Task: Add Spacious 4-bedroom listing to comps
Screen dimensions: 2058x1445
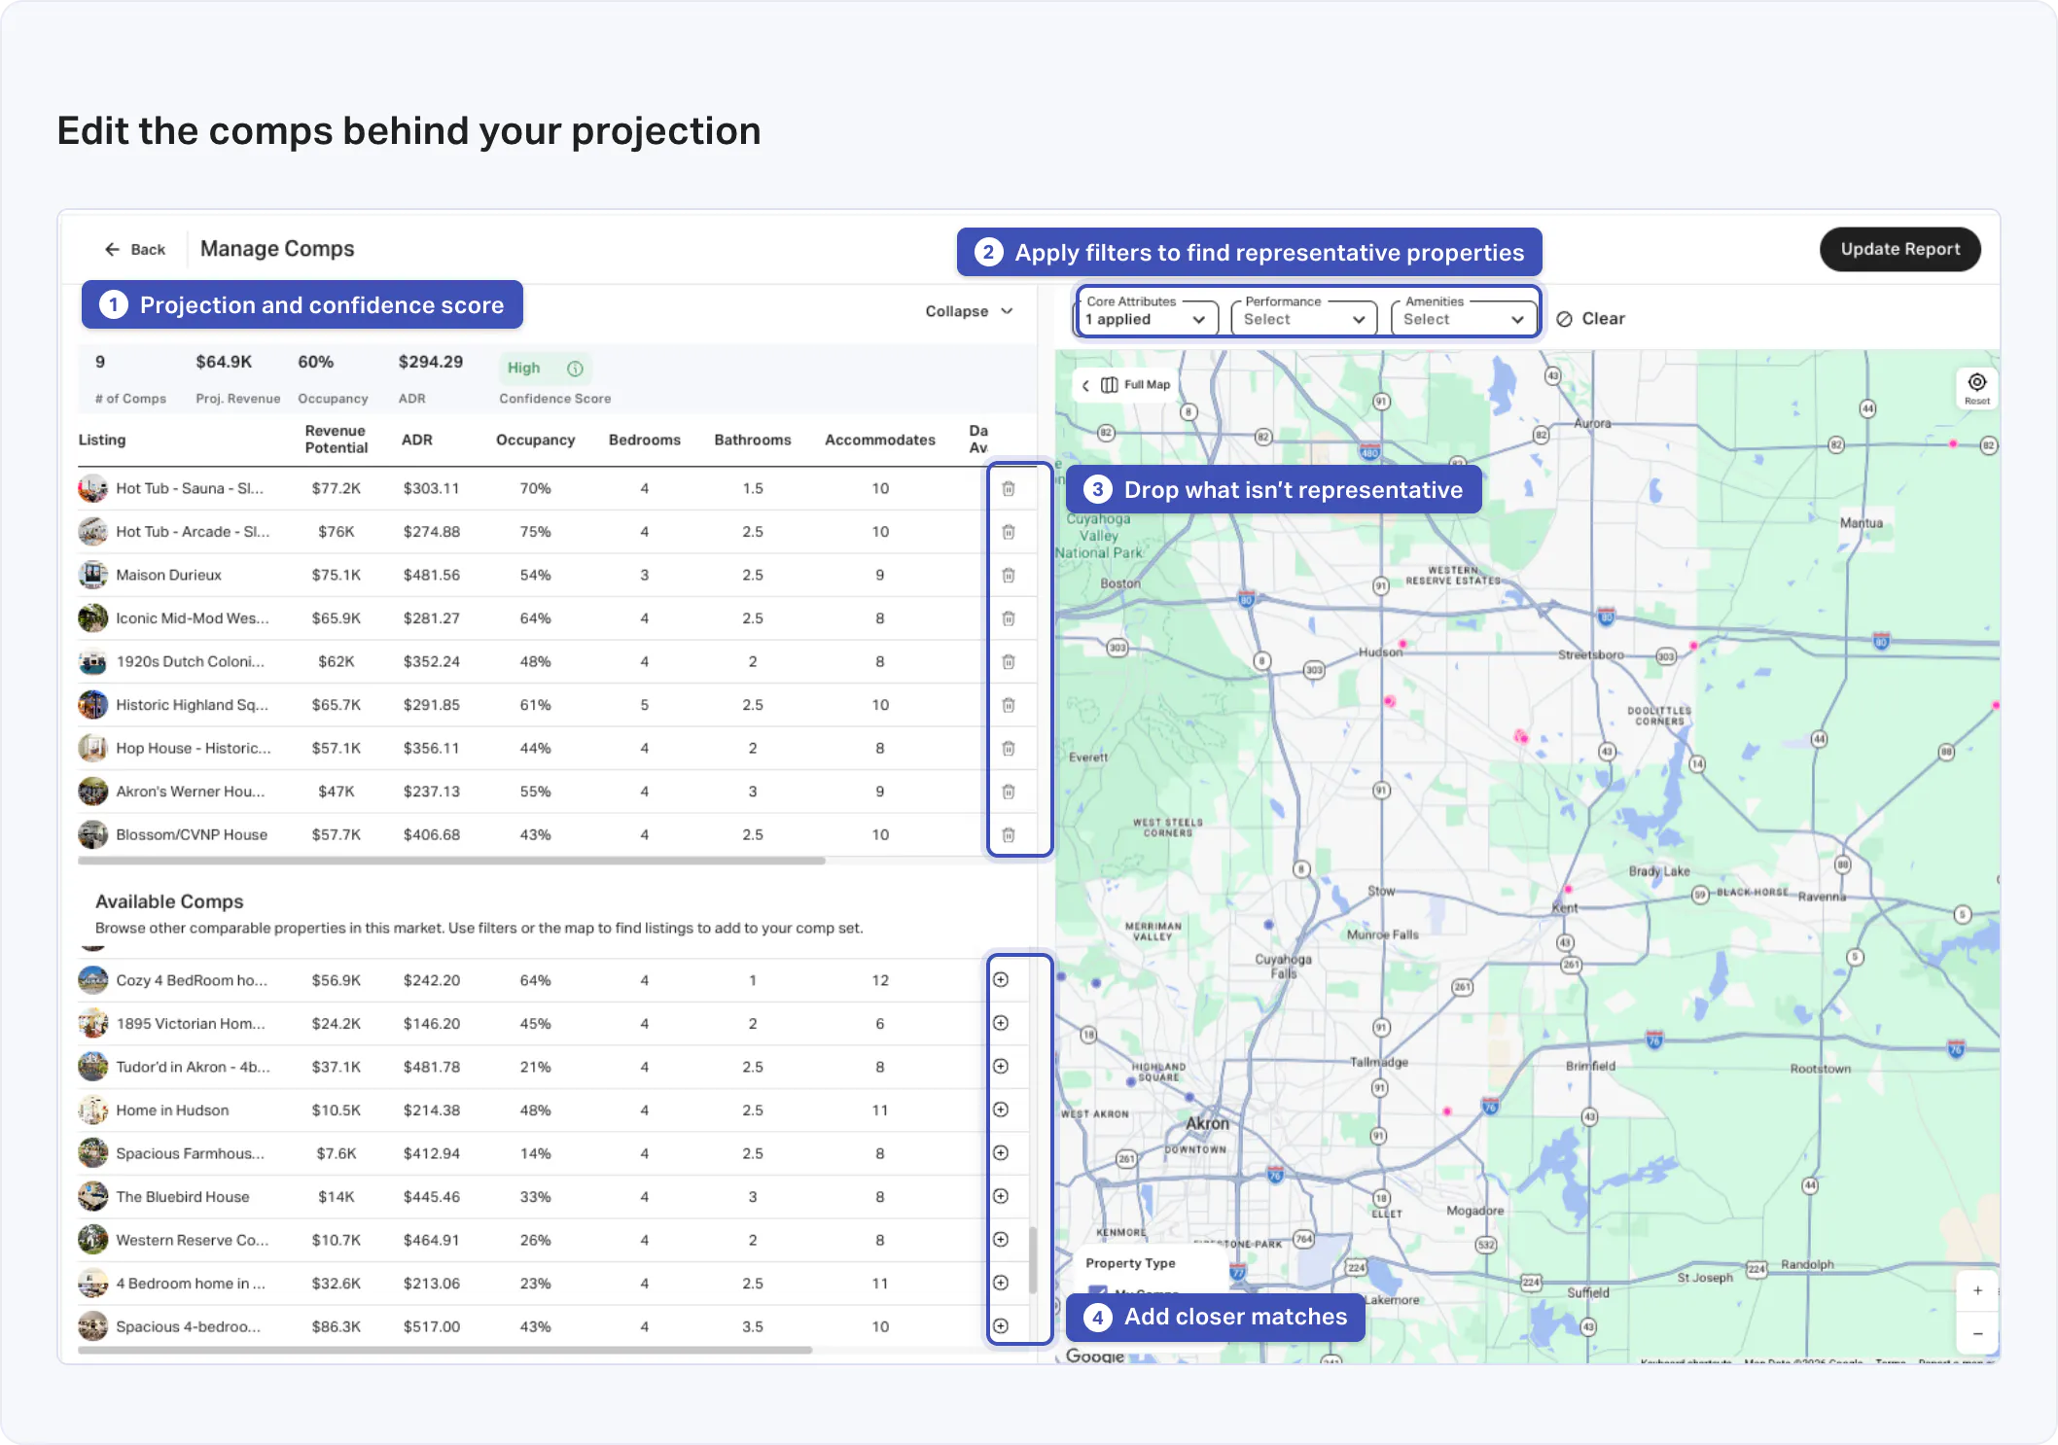Action: [x=1001, y=1325]
